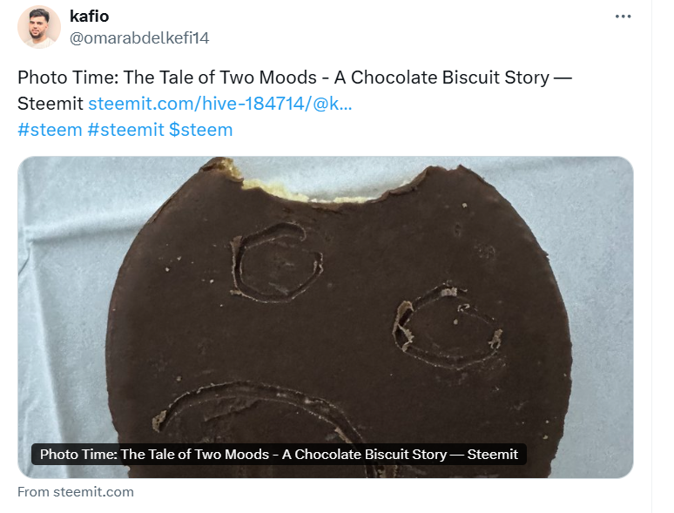Viewport: 674px width, 513px height.
Task: Open kafio's profile avatar picture
Action: point(39,27)
